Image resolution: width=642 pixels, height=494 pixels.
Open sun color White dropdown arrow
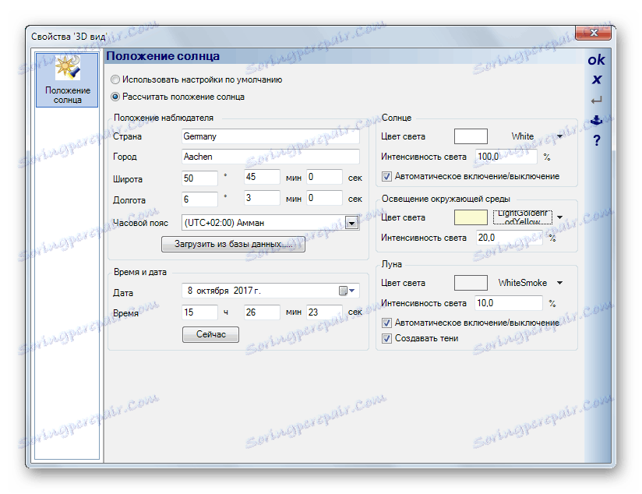pos(559,136)
